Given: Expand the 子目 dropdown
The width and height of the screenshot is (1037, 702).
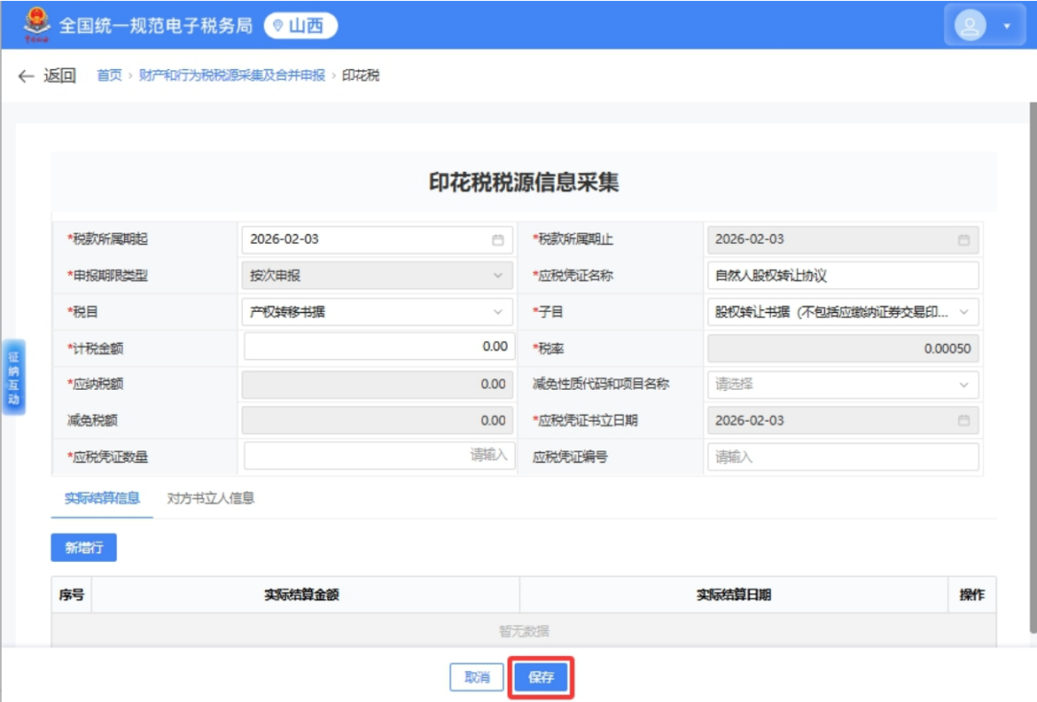Looking at the screenshot, I should [843, 312].
